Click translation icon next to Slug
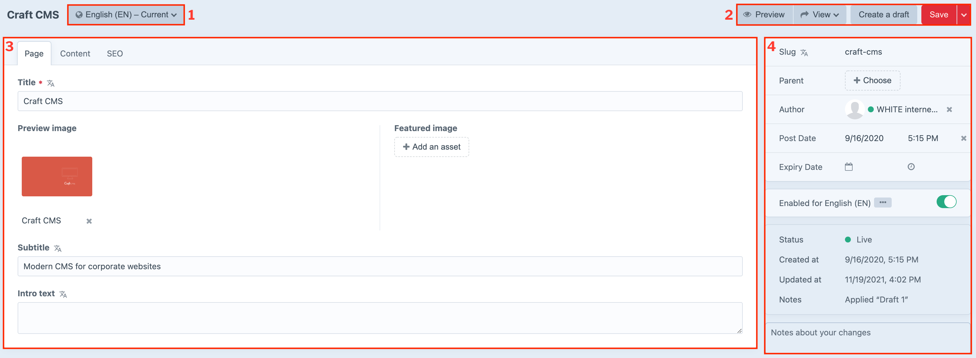Viewport: 976px width, 358px height. click(x=804, y=53)
